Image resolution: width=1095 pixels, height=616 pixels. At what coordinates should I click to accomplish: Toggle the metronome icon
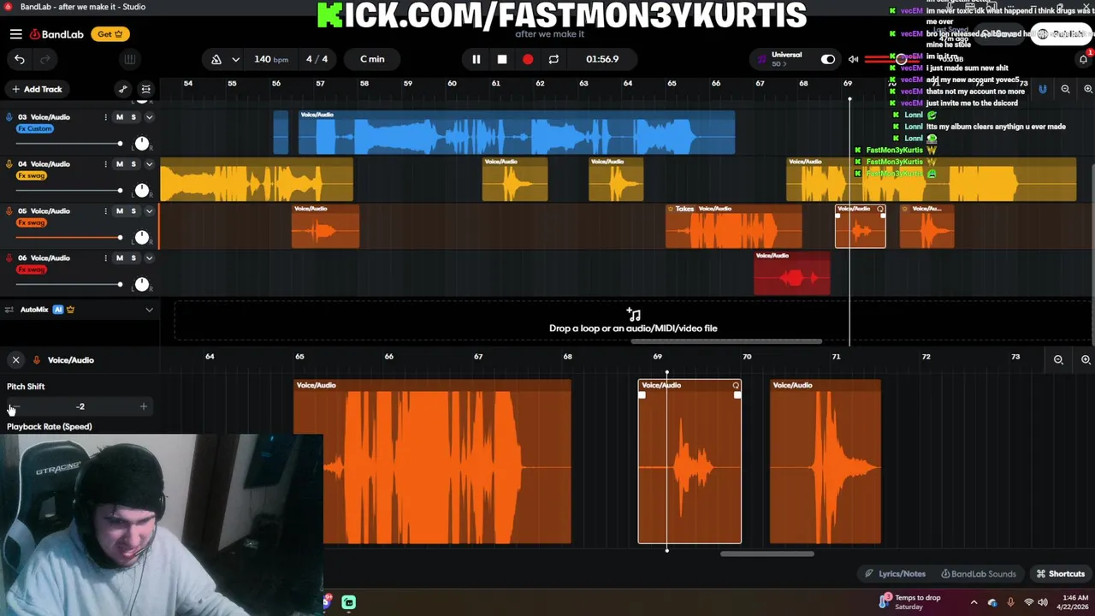(216, 59)
